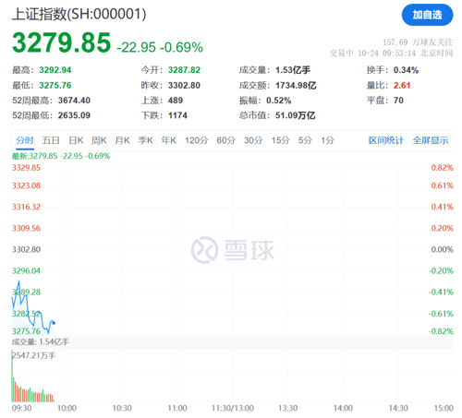Click the 换手 value 0.34%
This screenshot has height=418, width=462.
406,70
